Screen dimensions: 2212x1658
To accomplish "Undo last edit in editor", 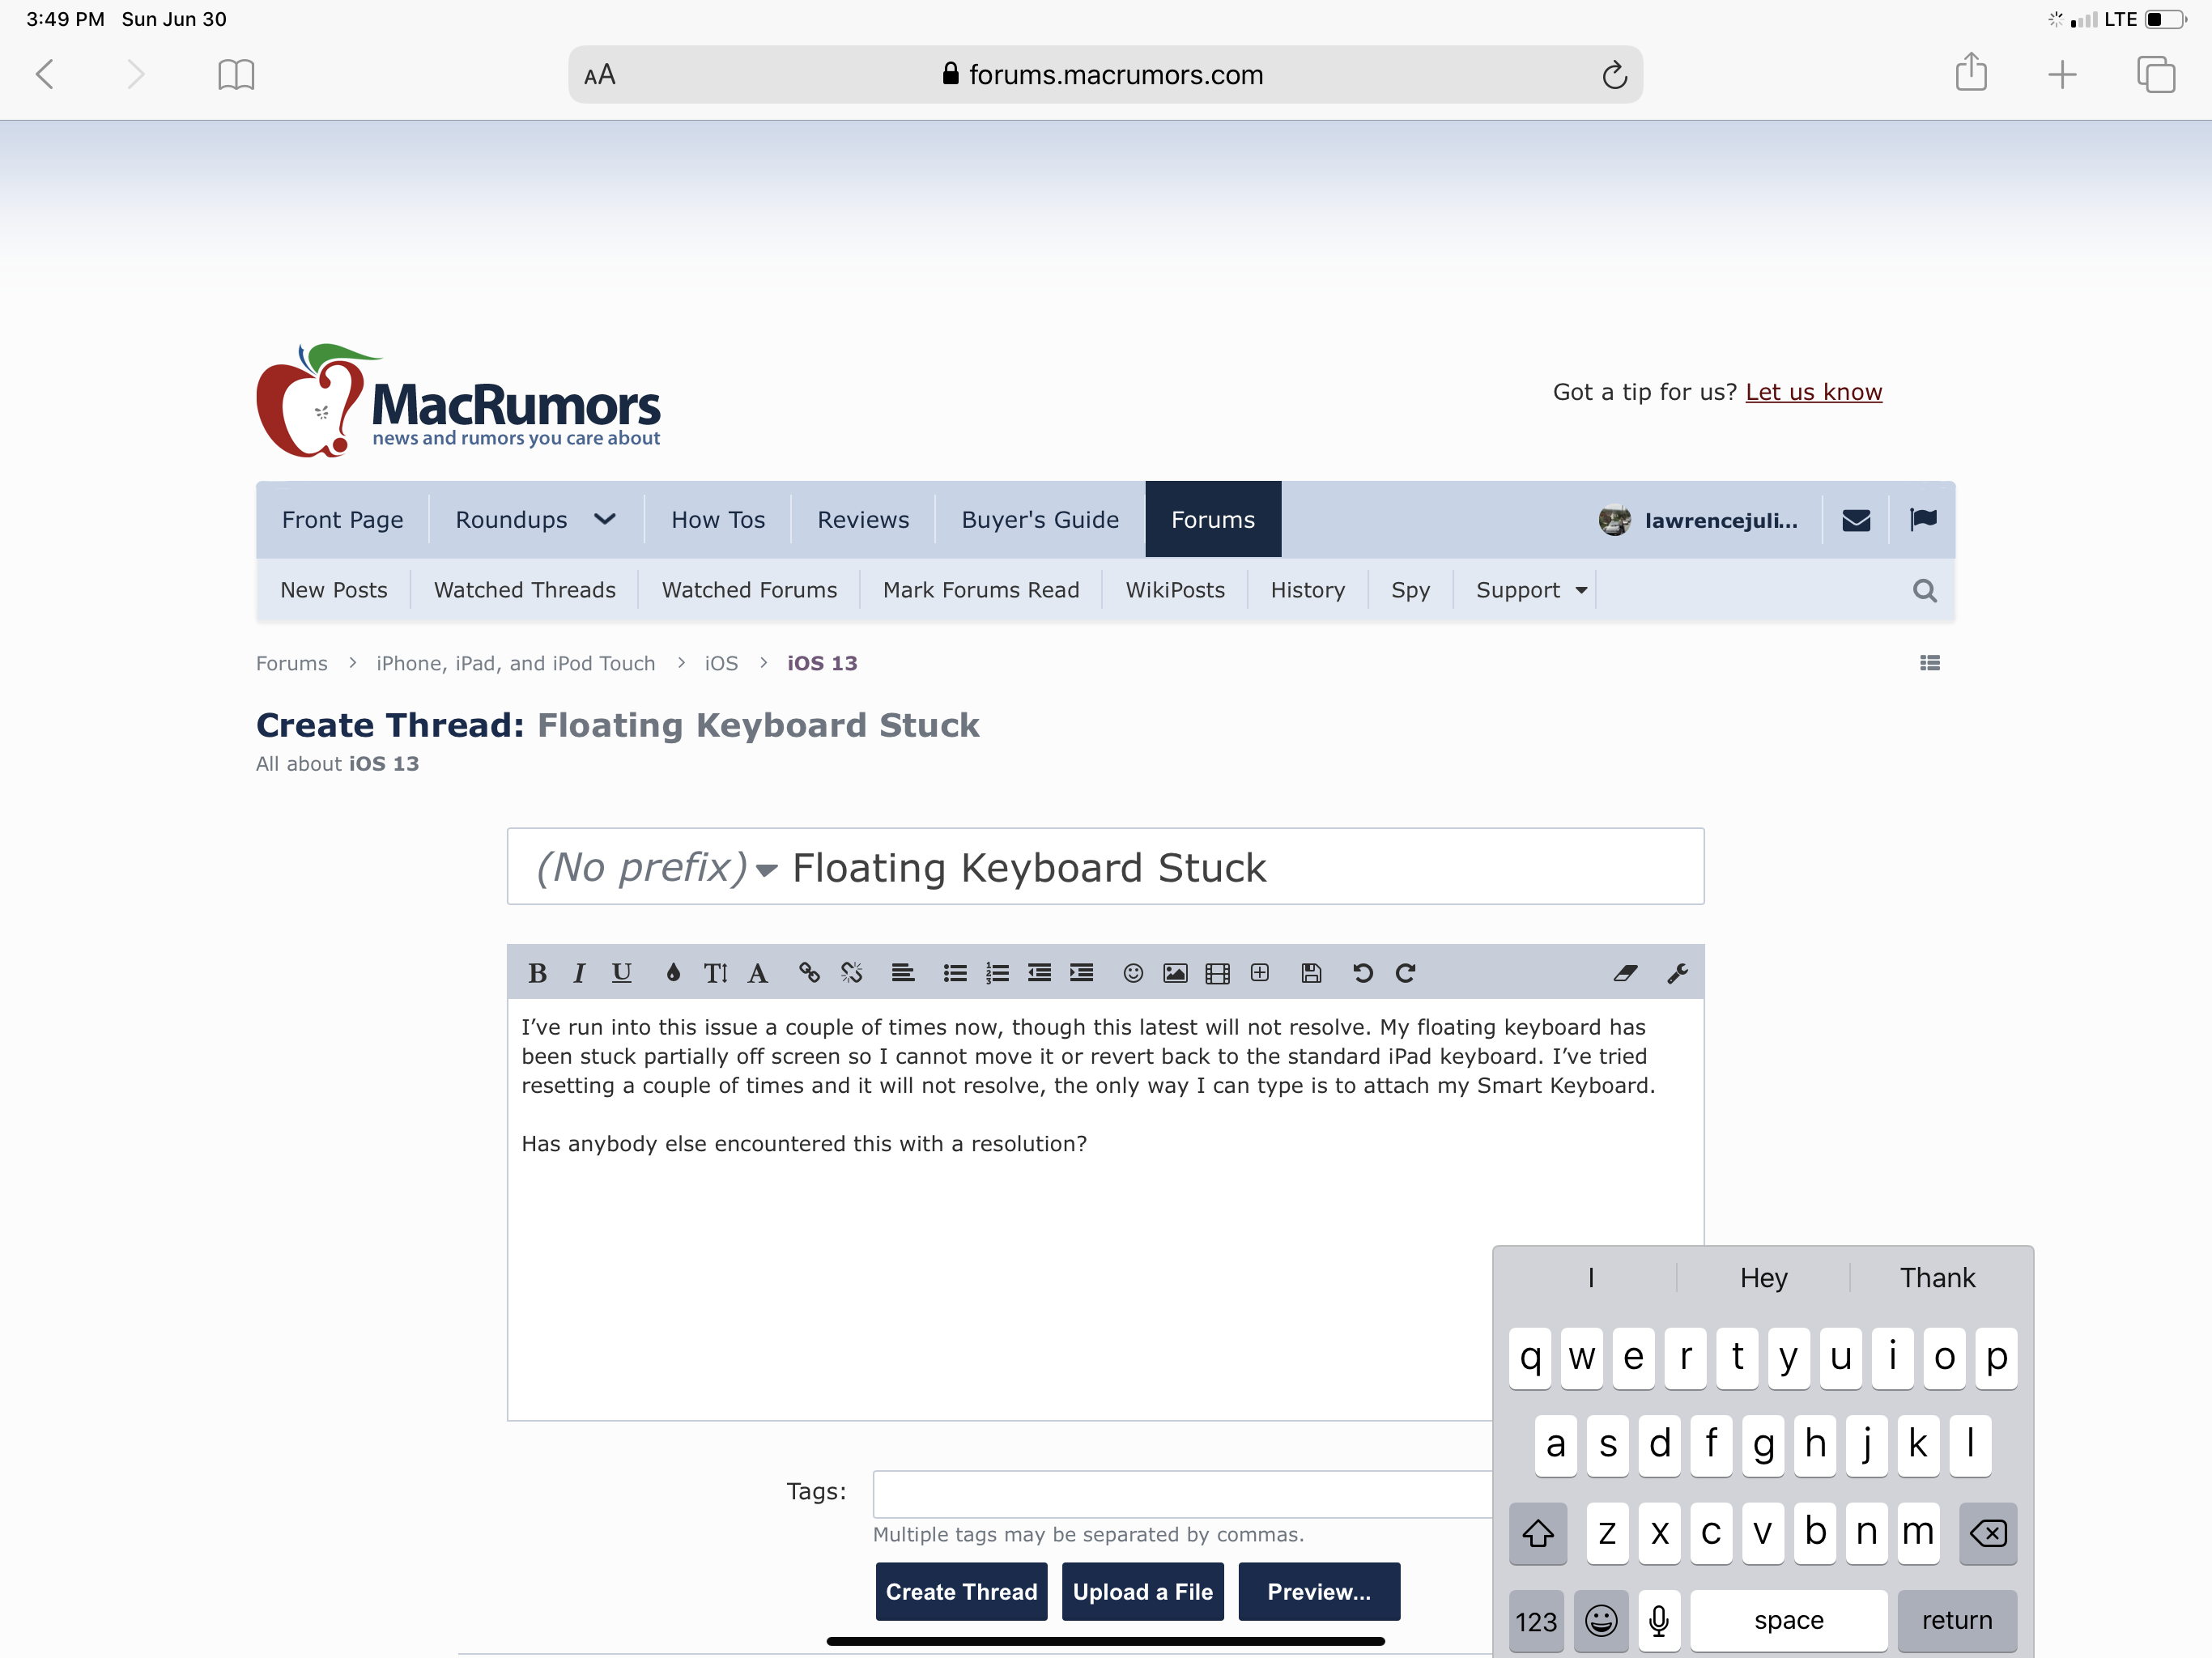I will pos(1363,973).
